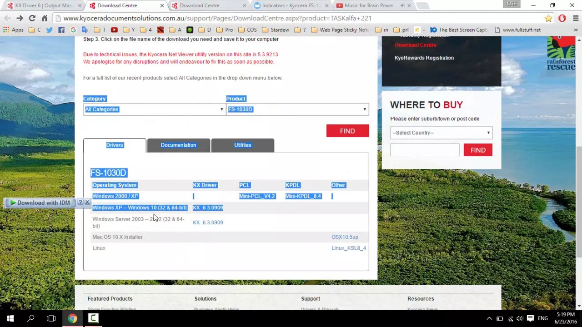
Task: Download the Linux_KSL8_4 driver
Action: (x=349, y=248)
